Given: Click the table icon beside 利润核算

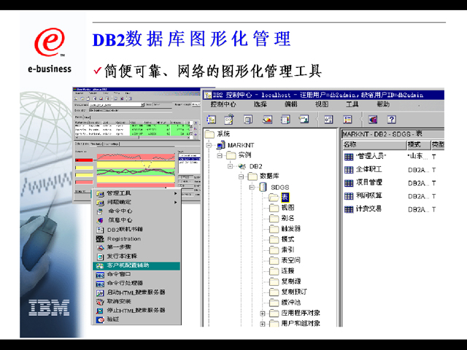Looking at the screenshot, I should [349, 196].
